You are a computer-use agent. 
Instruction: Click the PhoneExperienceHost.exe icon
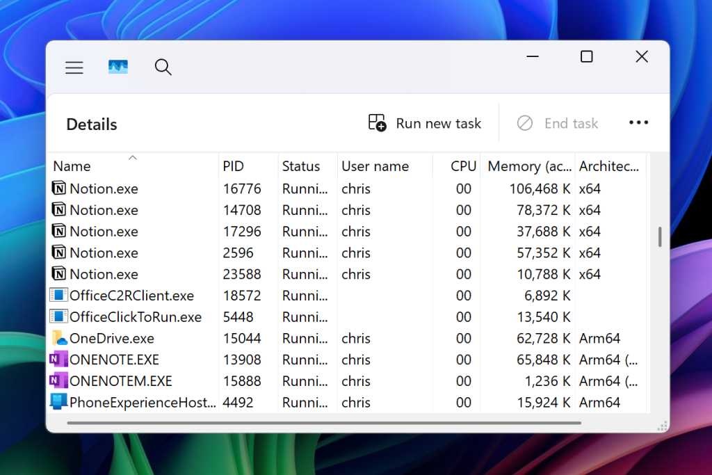[58, 402]
